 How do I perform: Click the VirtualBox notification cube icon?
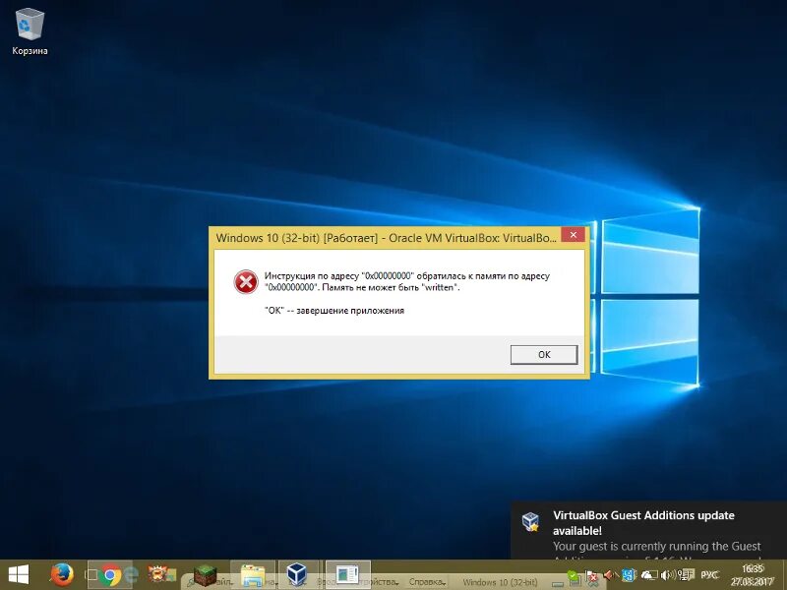coord(530,522)
